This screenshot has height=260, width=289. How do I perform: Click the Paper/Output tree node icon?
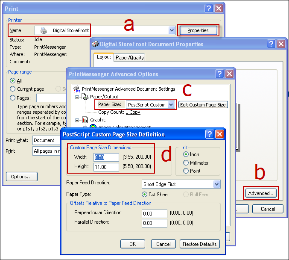85,97
